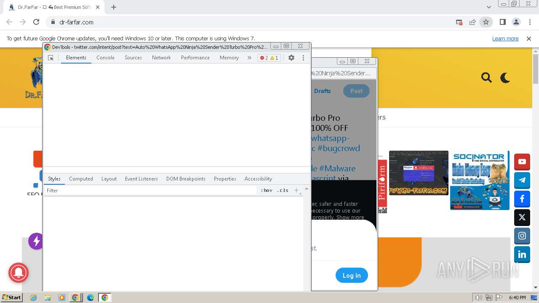The image size is (539, 303).
Task: Go back using browser back arrow
Action: (9, 22)
